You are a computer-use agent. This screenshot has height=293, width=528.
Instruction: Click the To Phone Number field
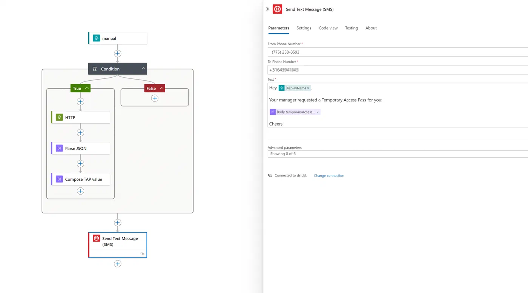coord(398,70)
